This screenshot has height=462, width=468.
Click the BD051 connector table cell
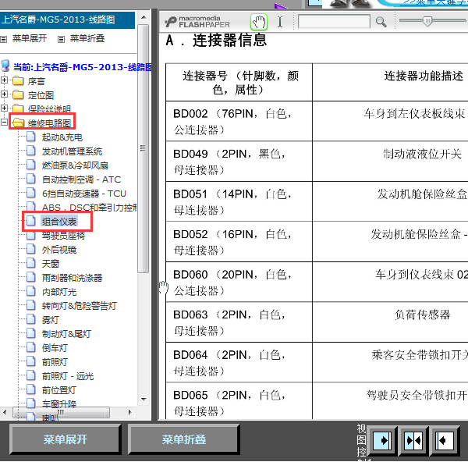(239, 201)
